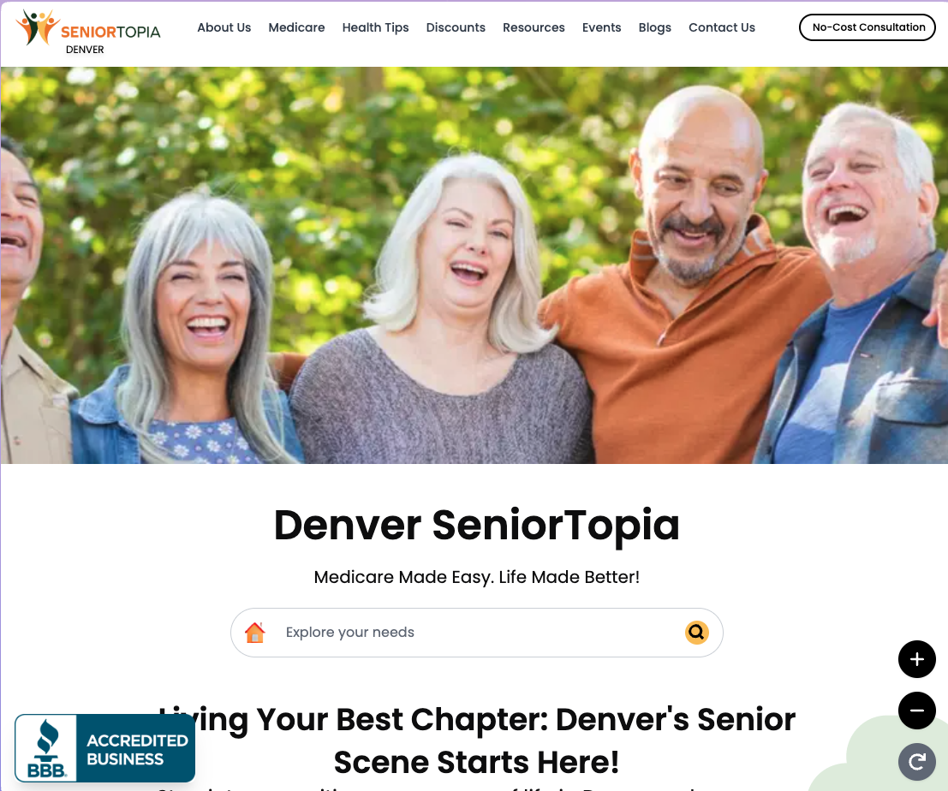Click the minus zoom-out accessibility button

click(916, 710)
